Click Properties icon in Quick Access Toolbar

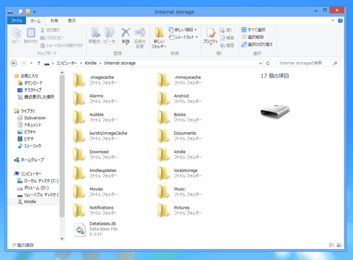click(x=21, y=12)
